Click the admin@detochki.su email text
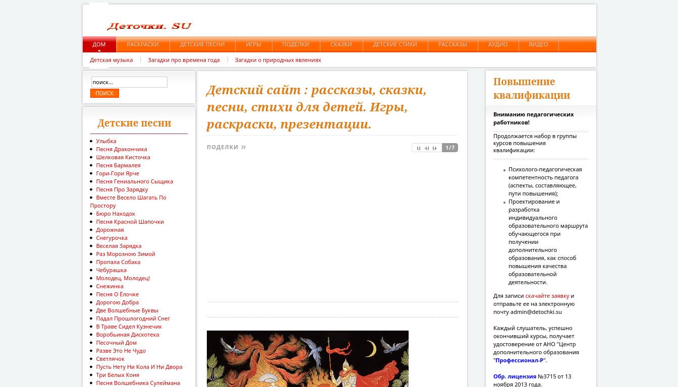 [x=536, y=312]
